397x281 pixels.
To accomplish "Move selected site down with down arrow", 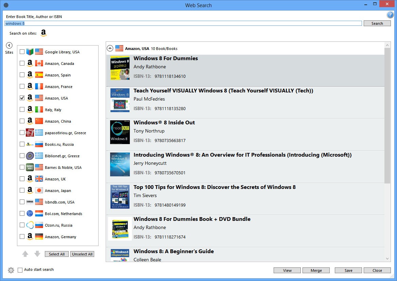I will [37, 254].
